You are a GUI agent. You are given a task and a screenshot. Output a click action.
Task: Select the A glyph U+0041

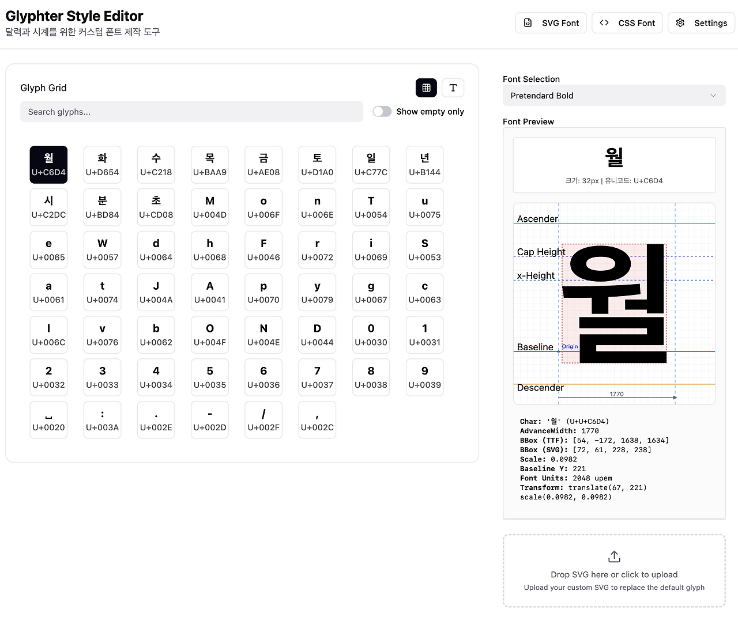click(209, 292)
